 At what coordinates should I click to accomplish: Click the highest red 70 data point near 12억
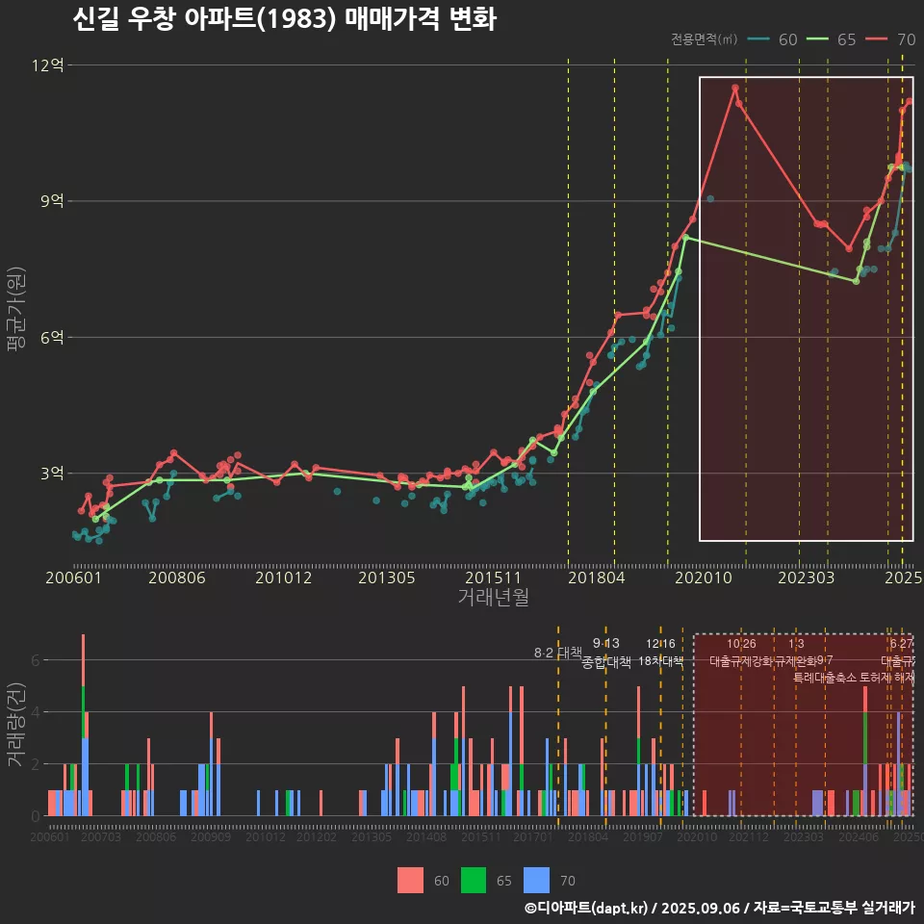point(734,88)
